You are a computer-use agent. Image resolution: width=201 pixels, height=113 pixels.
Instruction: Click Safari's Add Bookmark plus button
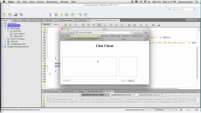[72, 33]
